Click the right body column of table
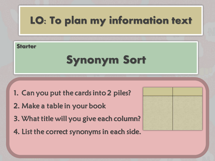This screenshot has width=215, height=161. [x=187, y=113]
